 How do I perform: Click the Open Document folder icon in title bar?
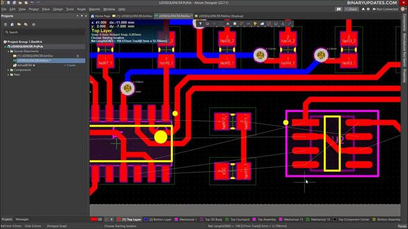tap(20, 3)
